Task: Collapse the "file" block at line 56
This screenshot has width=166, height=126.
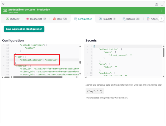Action: 4,57
